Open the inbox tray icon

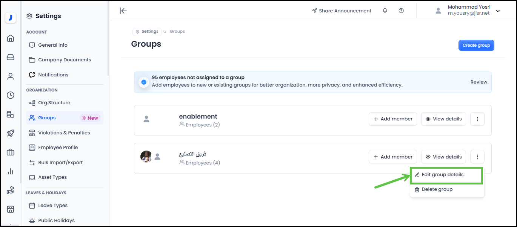click(11, 57)
